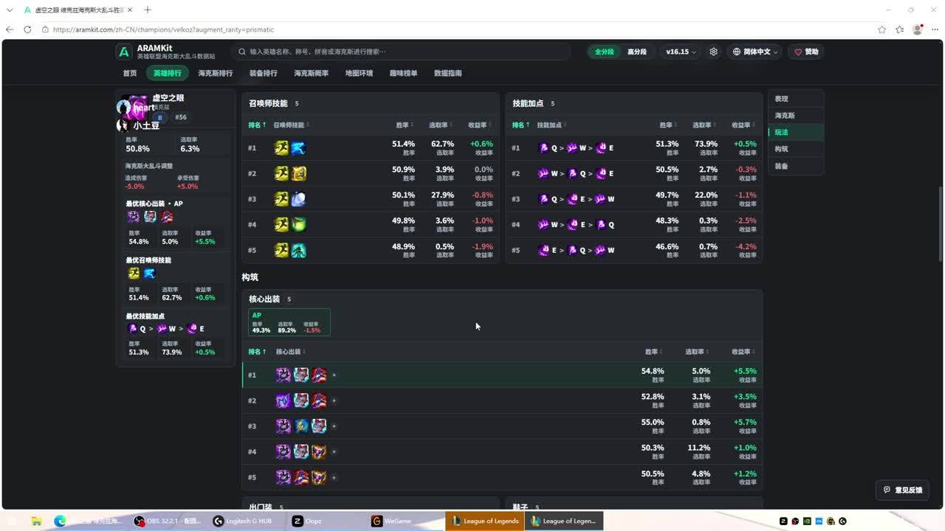This screenshot has height=531, width=945.
Task: Open the 装备排行 nav tab
Action: point(264,73)
